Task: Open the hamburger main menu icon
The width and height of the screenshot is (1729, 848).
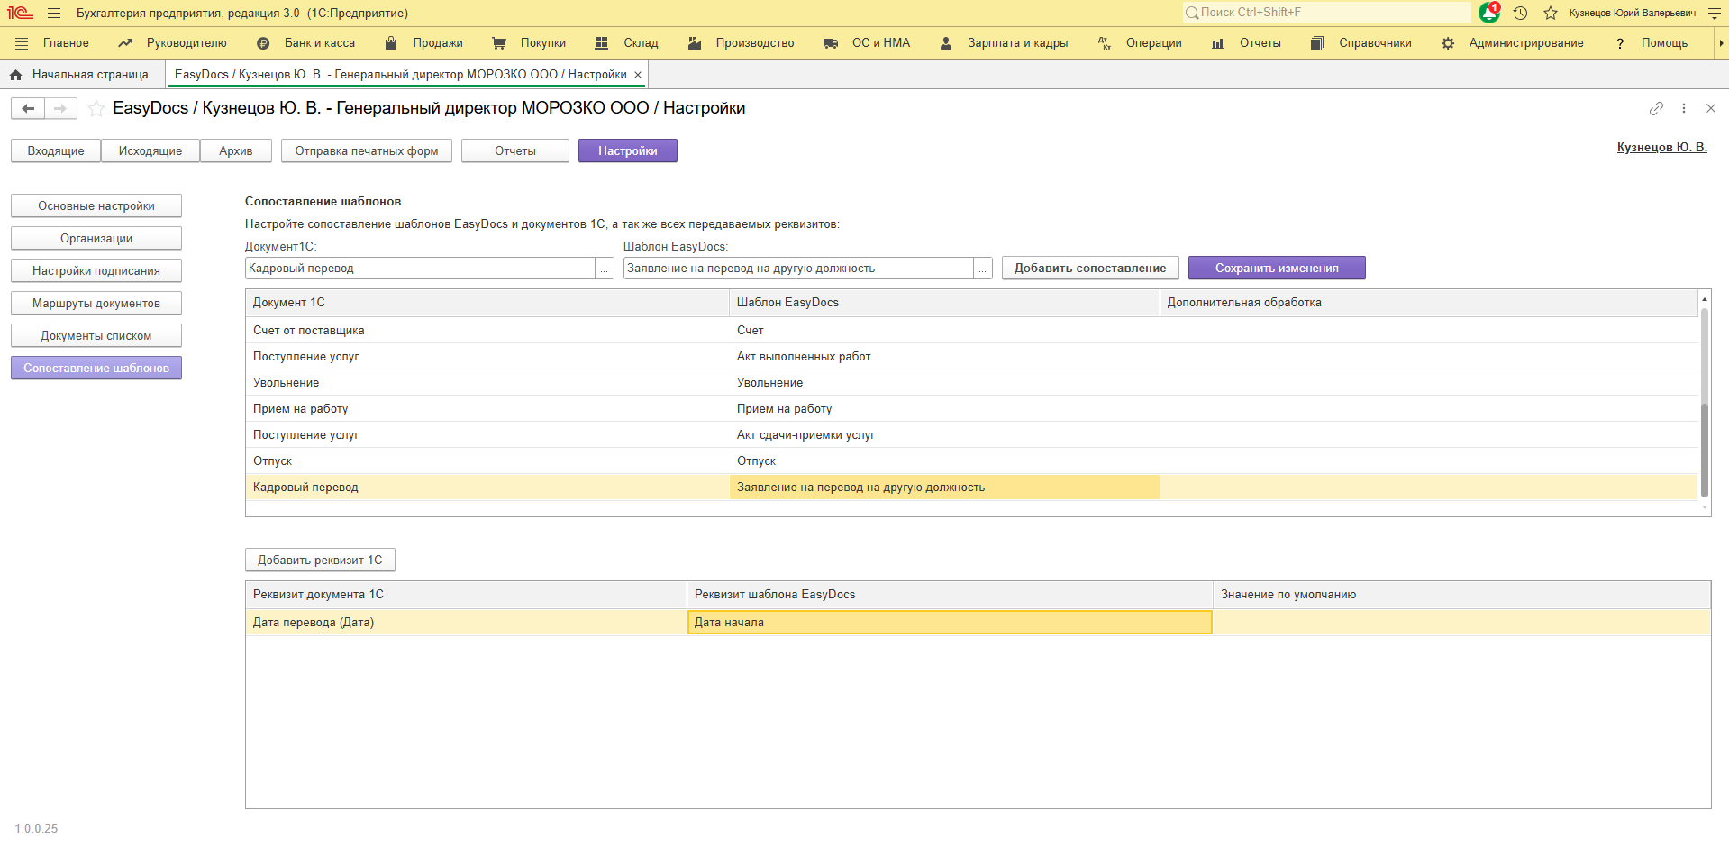Action: coord(54,13)
